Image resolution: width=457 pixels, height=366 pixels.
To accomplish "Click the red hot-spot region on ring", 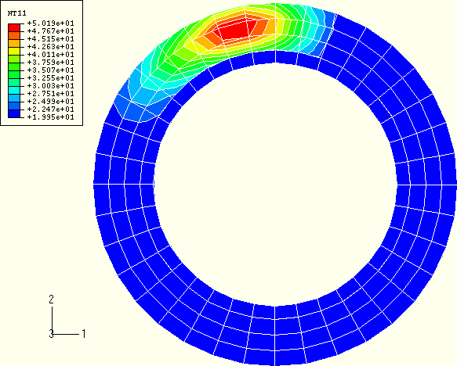I will pos(239,28).
